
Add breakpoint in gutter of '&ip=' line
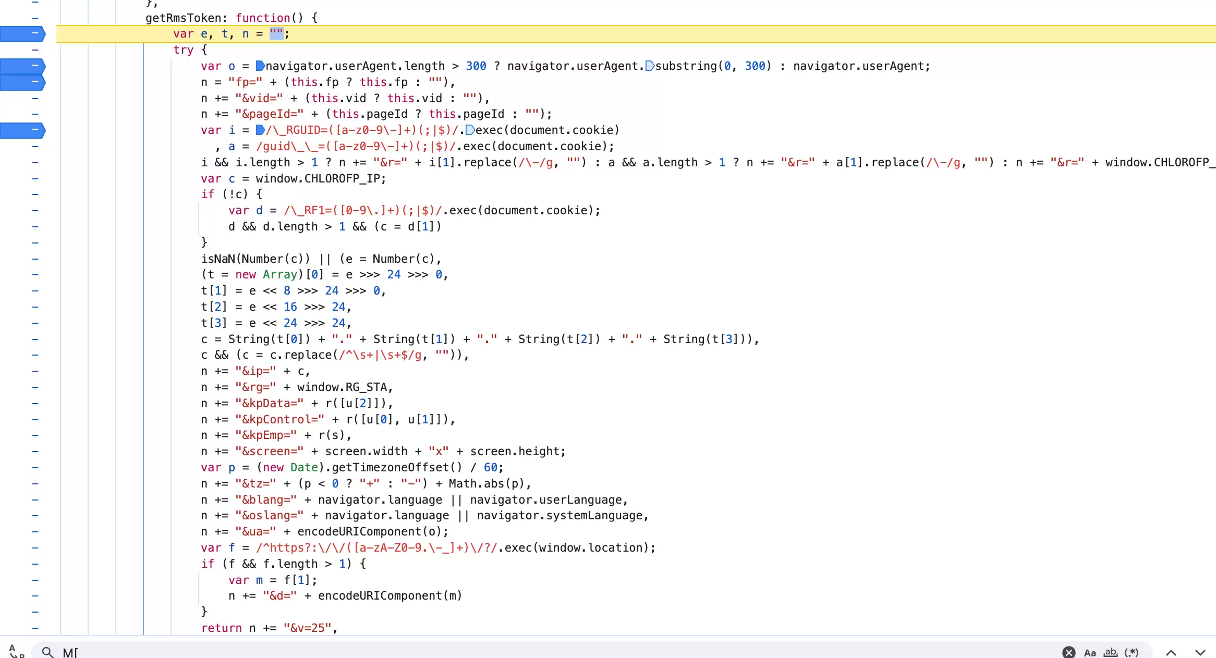pos(35,371)
